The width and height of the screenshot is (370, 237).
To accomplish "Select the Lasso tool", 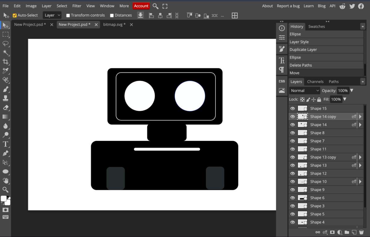I will tap(6, 43).
